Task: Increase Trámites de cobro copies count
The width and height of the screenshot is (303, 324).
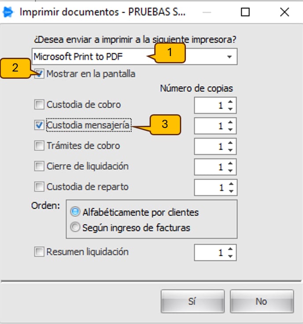Action: [230, 143]
